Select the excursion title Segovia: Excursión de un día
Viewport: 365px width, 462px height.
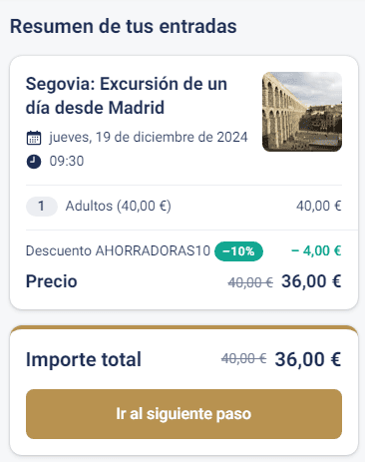click(x=127, y=96)
